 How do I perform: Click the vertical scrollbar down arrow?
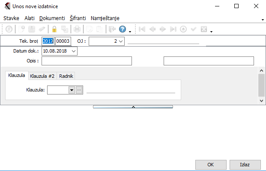coord(262,100)
